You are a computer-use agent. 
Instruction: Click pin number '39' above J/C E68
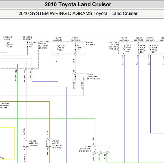pyautogui.click(x=93, y=145)
